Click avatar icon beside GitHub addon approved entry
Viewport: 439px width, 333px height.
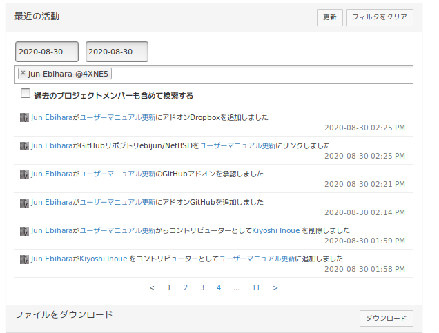(x=24, y=174)
